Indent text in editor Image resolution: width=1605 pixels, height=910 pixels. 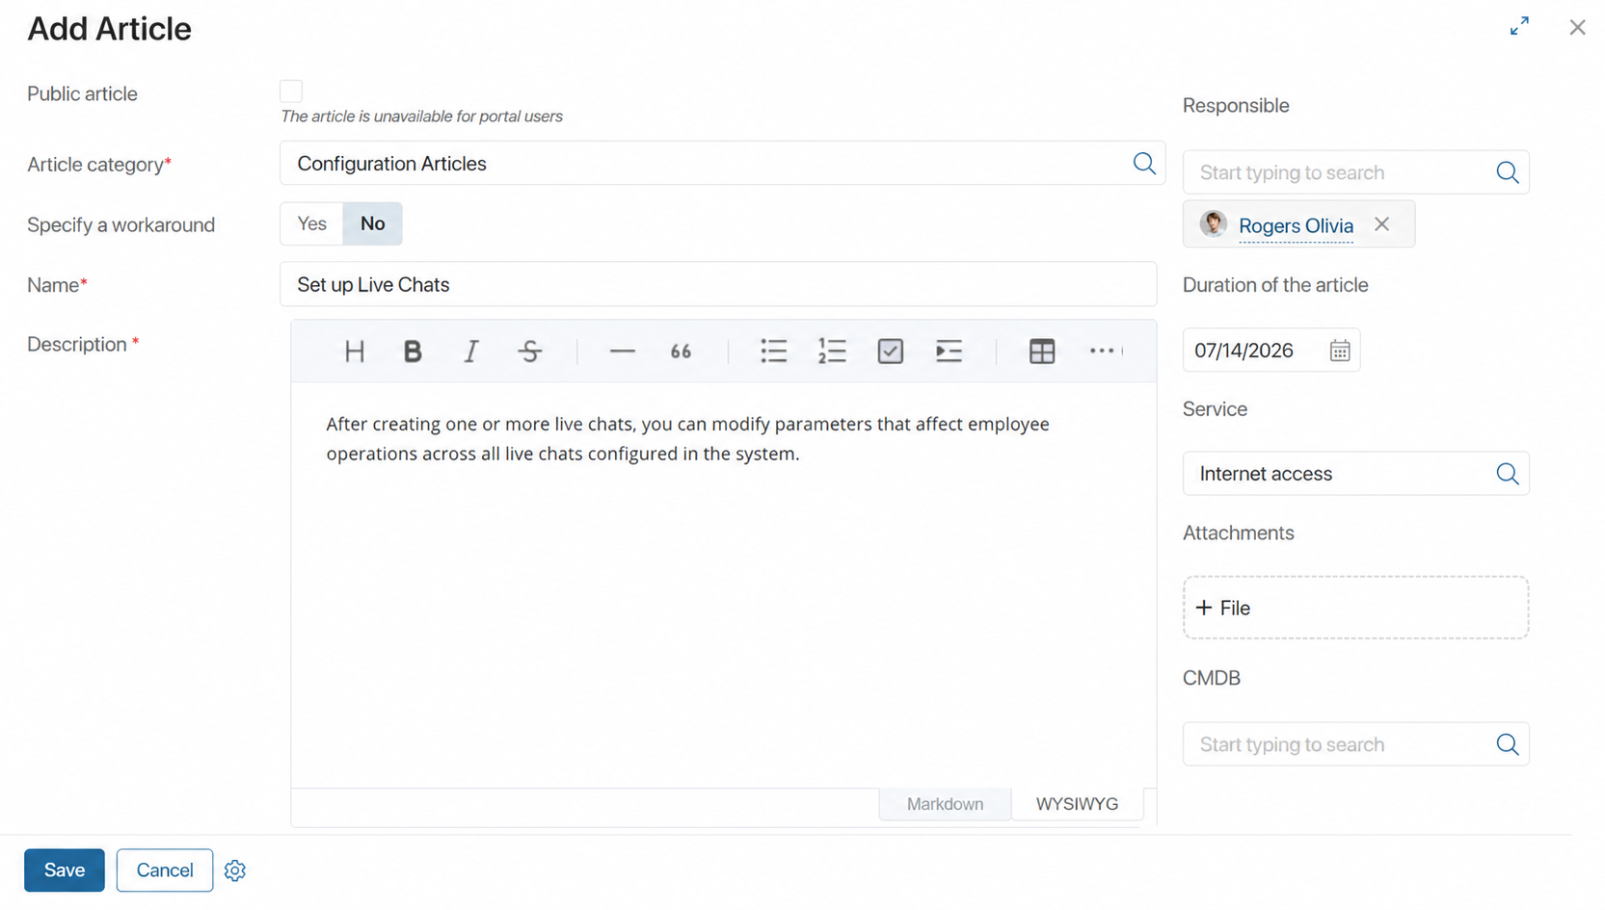(x=949, y=351)
